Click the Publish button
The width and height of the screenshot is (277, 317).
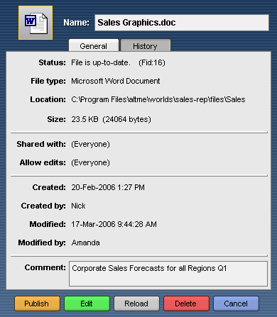pos(37,304)
